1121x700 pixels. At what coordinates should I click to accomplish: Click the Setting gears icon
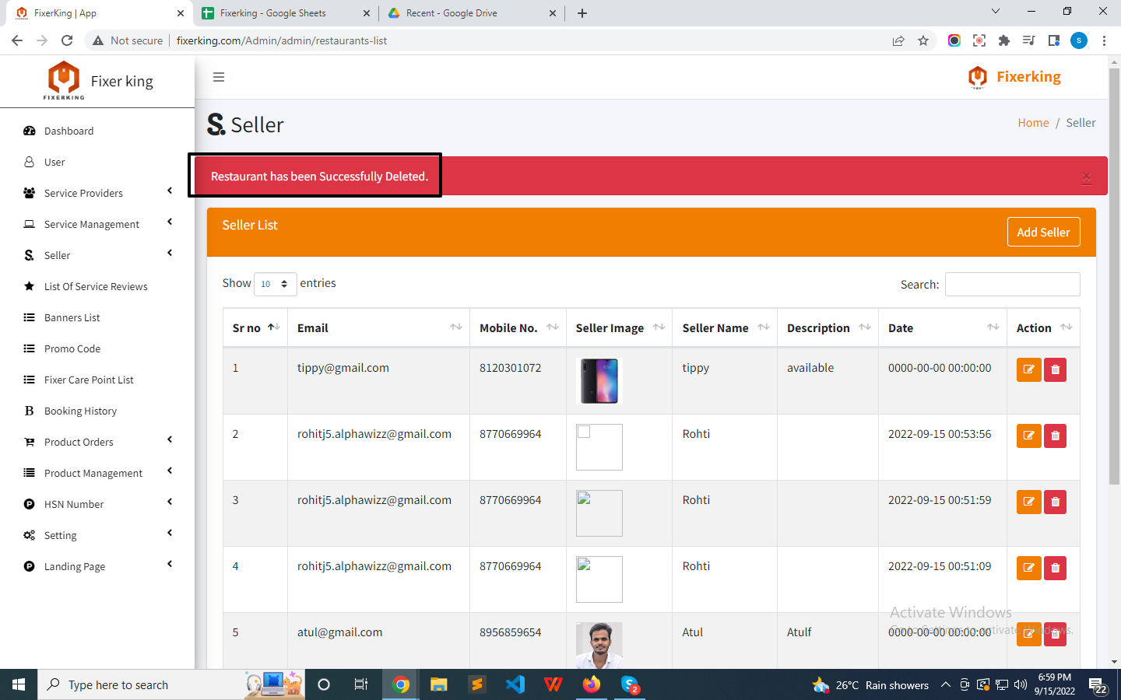click(x=30, y=535)
